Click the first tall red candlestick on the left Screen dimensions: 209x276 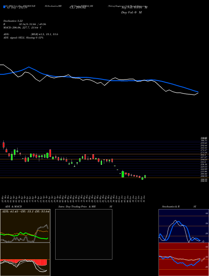[3, 145]
